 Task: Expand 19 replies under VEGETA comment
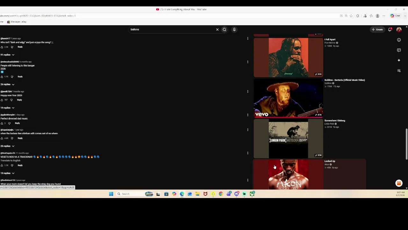coord(7,173)
